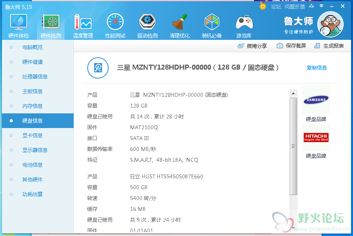Click the report icon for 生成报表
The height and width of the screenshot is (236, 353).
tap(317, 46)
